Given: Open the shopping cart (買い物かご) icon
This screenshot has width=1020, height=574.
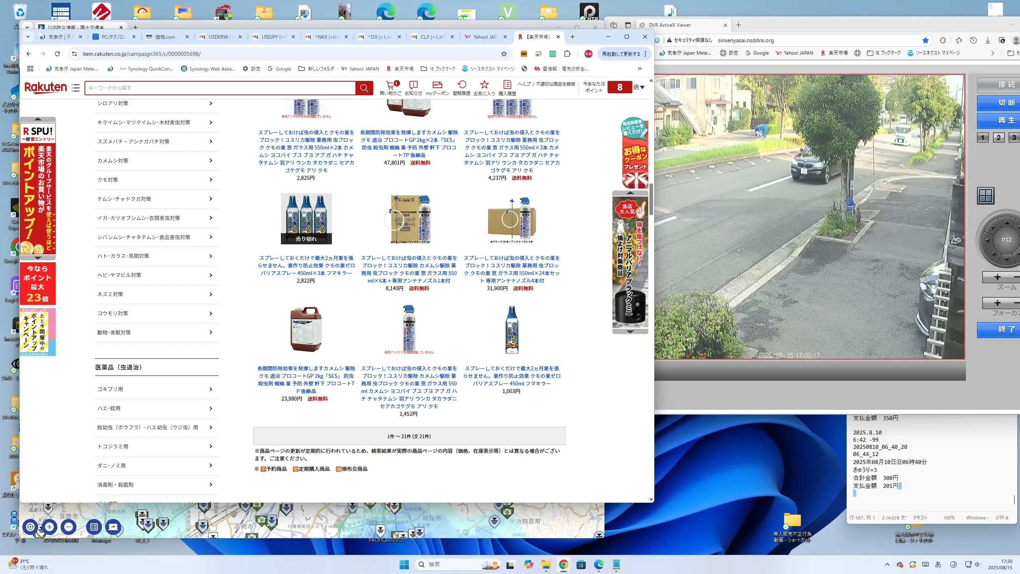Looking at the screenshot, I should point(390,85).
